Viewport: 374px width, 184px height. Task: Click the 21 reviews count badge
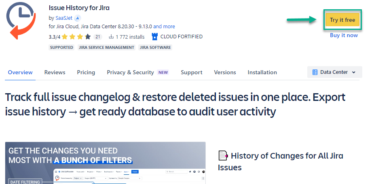tap(97, 37)
